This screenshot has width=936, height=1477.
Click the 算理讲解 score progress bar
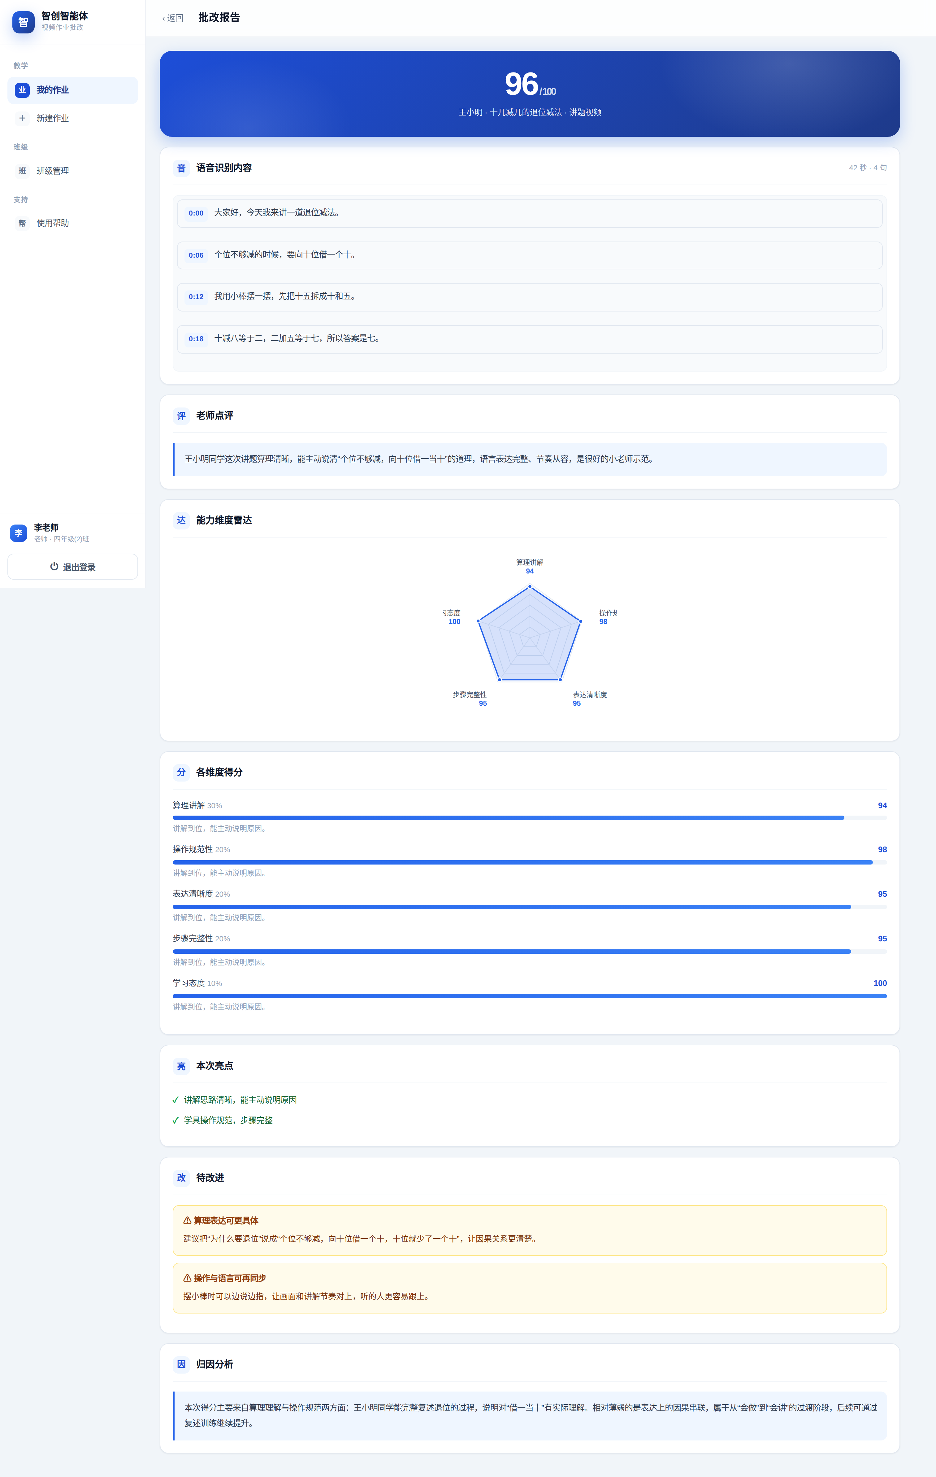pos(530,818)
